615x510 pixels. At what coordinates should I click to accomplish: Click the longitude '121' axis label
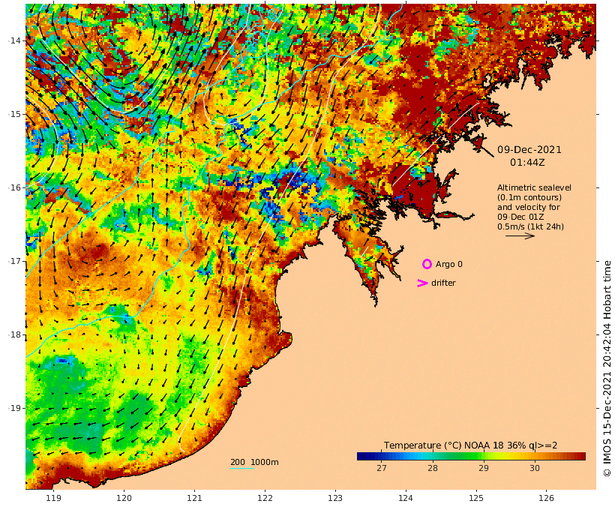coord(194,498)
